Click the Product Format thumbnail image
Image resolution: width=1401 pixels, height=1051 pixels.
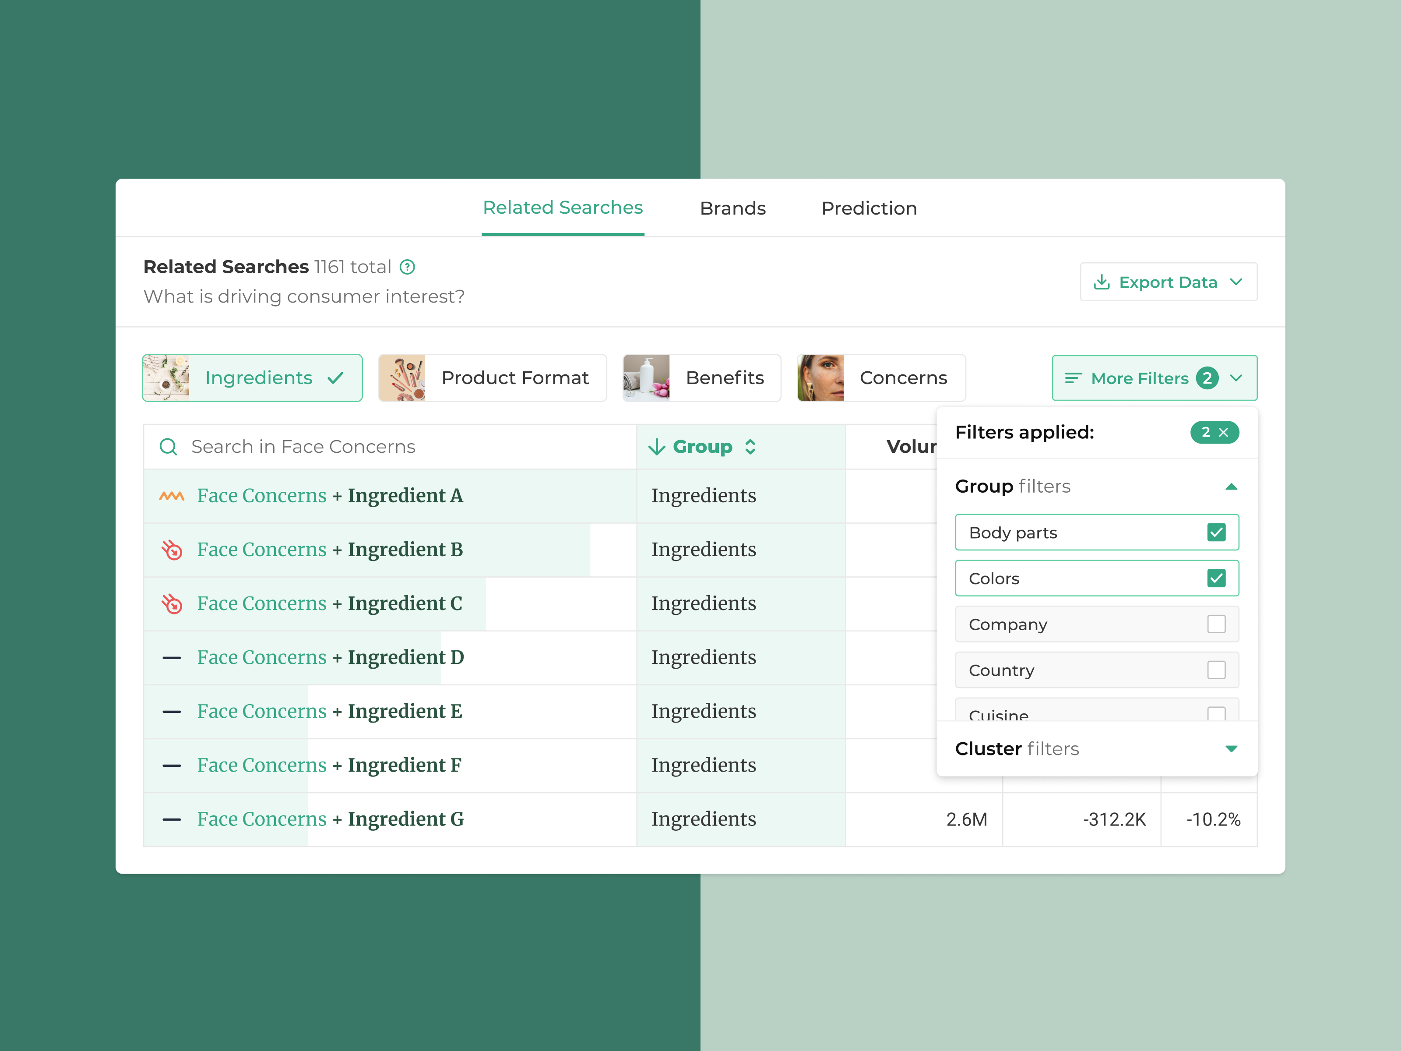pos(401,377)
